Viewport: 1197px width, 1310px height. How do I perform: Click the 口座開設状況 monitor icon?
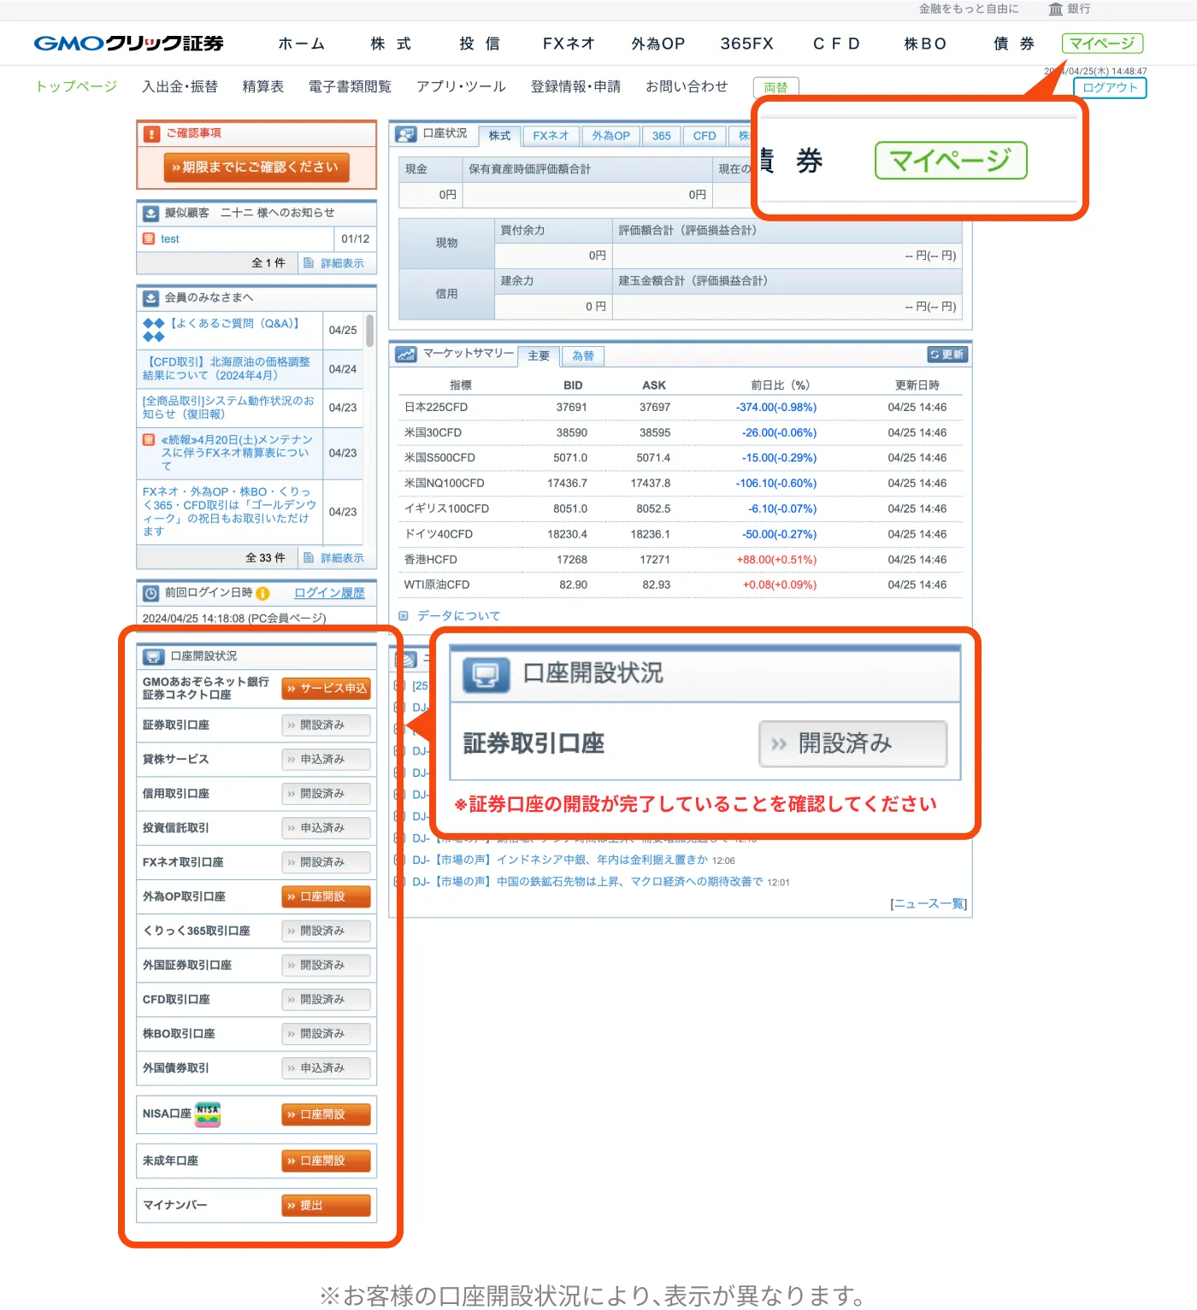[153, 656]
